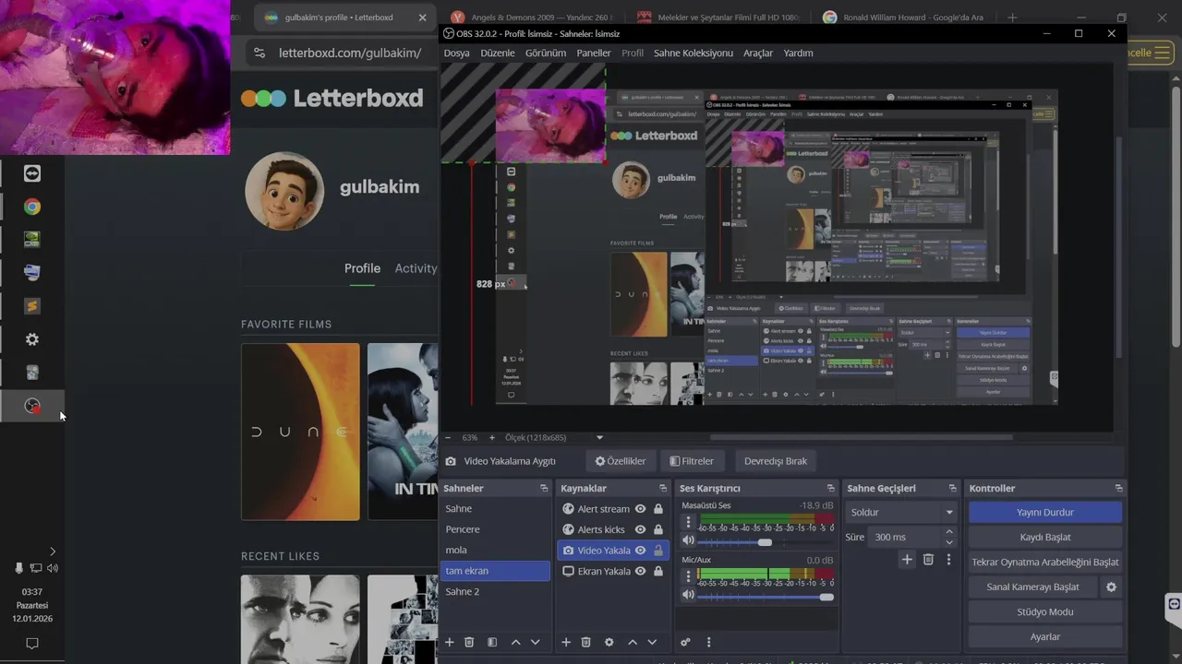Add a new source in Kaynaklar panel
Screen dimensions: 1182x664
point(566,642)
